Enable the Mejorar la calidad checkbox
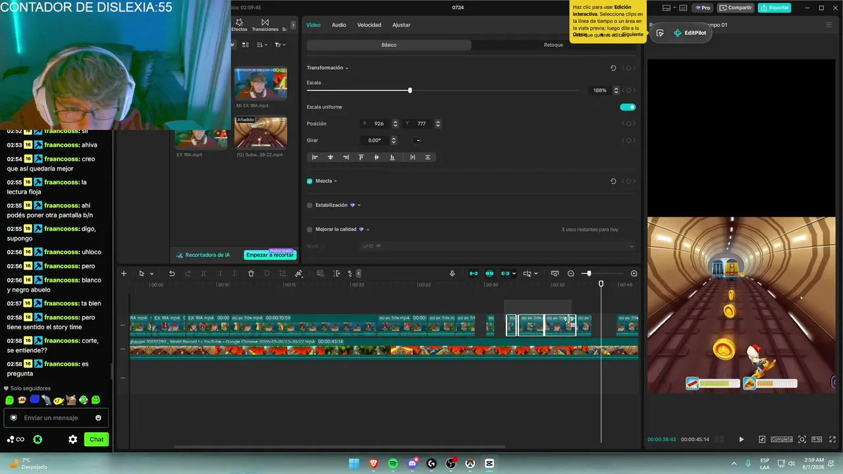This screenshot has width=843, height=474. 310,230
